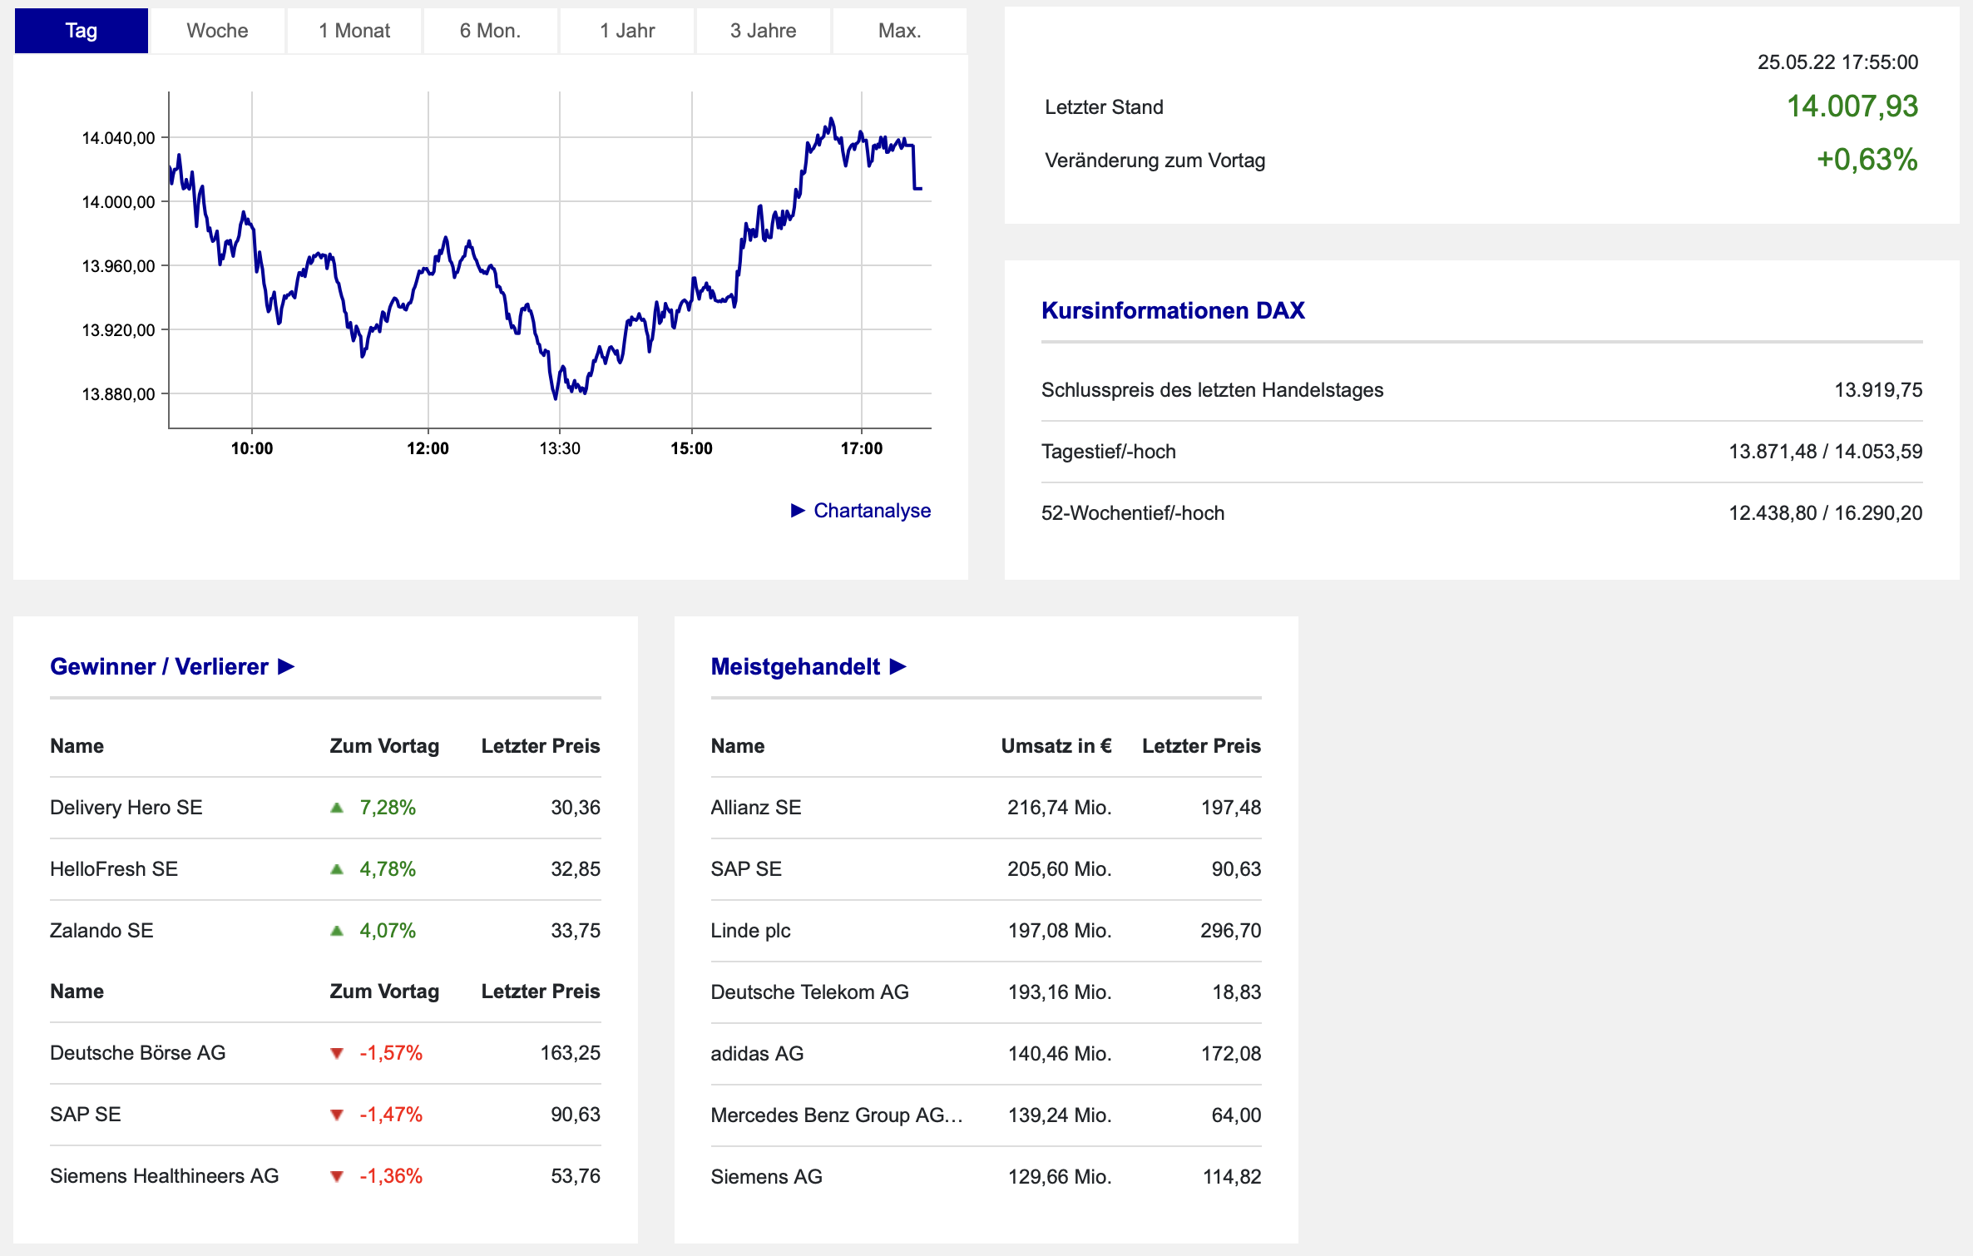Open Deutsche Börse AG in losers list

pos(138,1053)
